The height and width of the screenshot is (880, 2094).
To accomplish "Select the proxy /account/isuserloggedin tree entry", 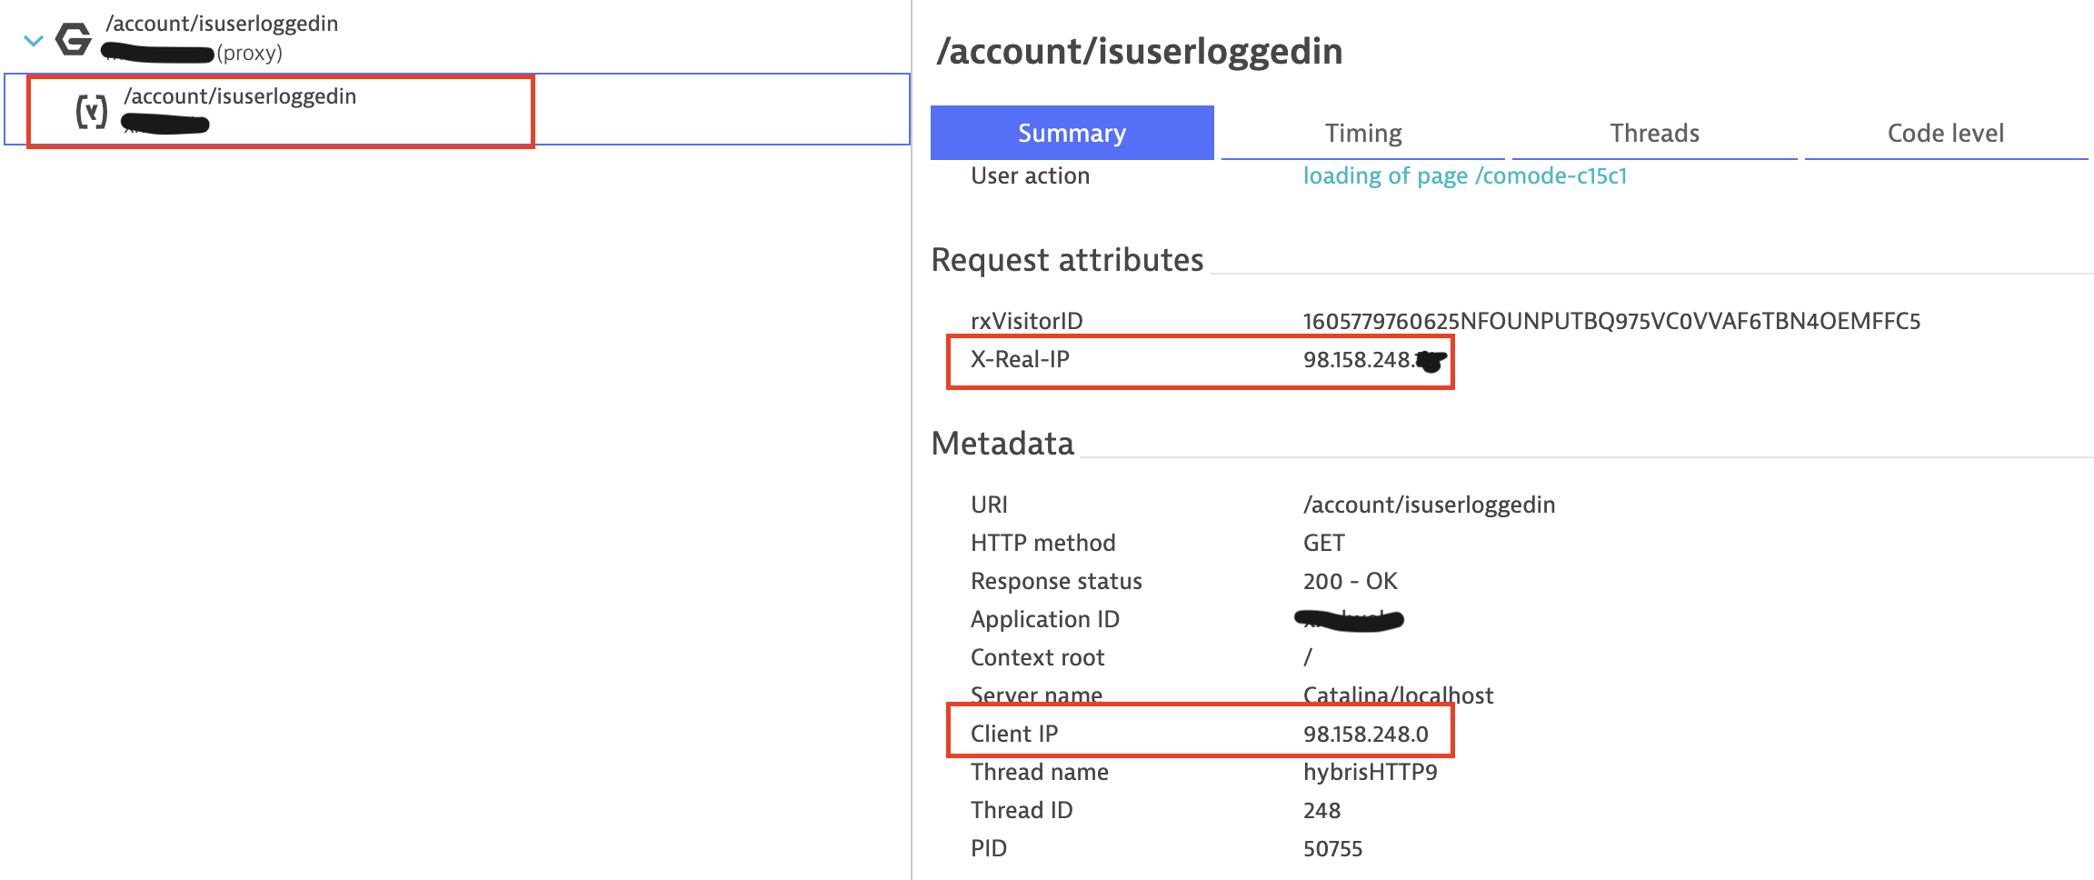I will (222, 25).
